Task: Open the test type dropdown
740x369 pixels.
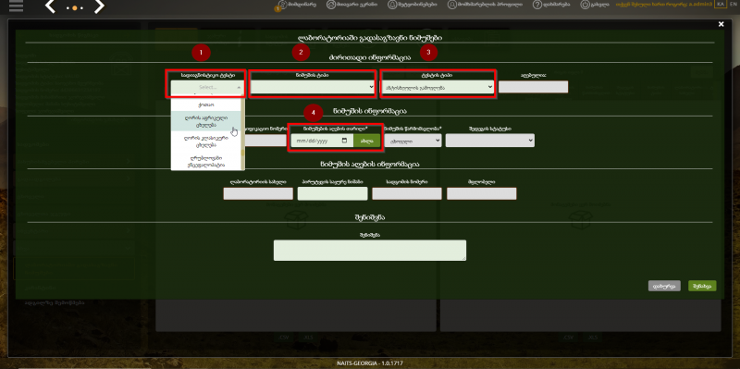Action: pos(438,87)
